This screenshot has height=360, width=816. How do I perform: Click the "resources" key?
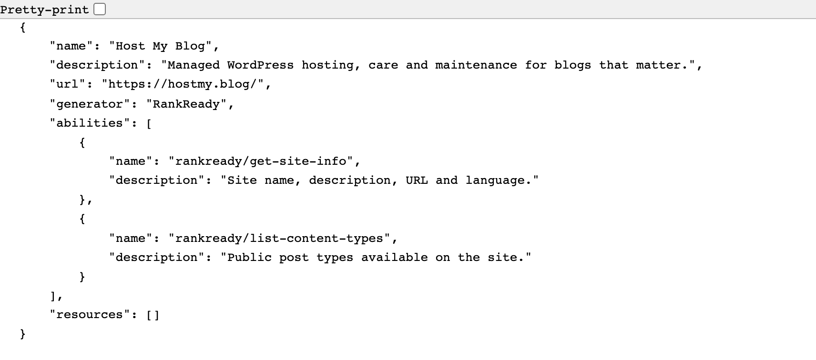pyautogui.click(x=90, y=315)
